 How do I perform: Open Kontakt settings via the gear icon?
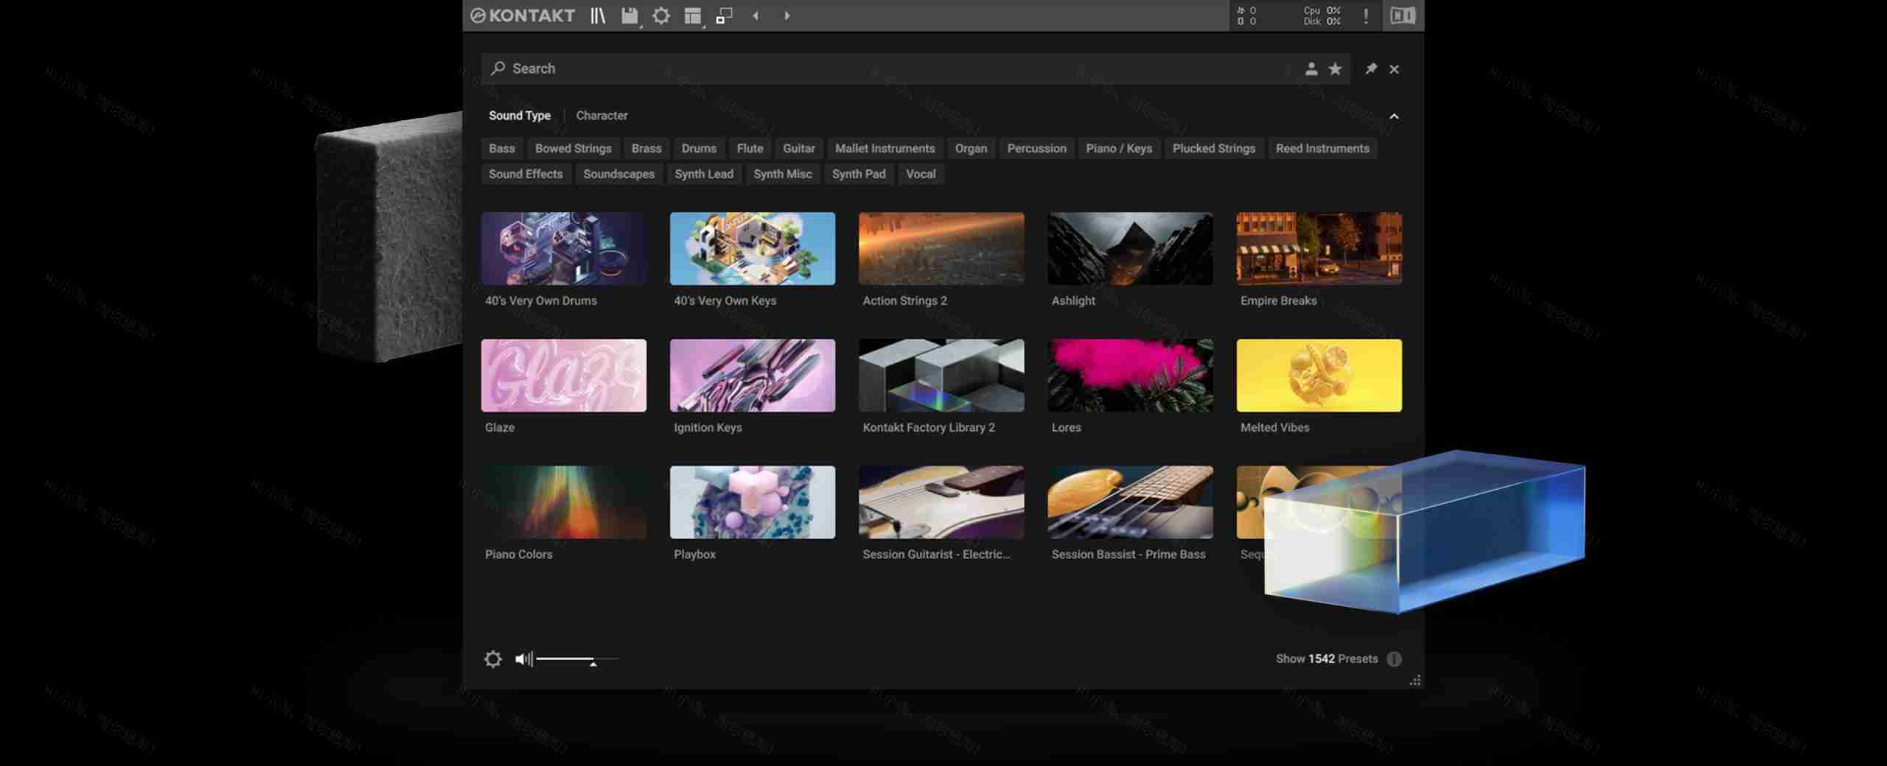661,15
